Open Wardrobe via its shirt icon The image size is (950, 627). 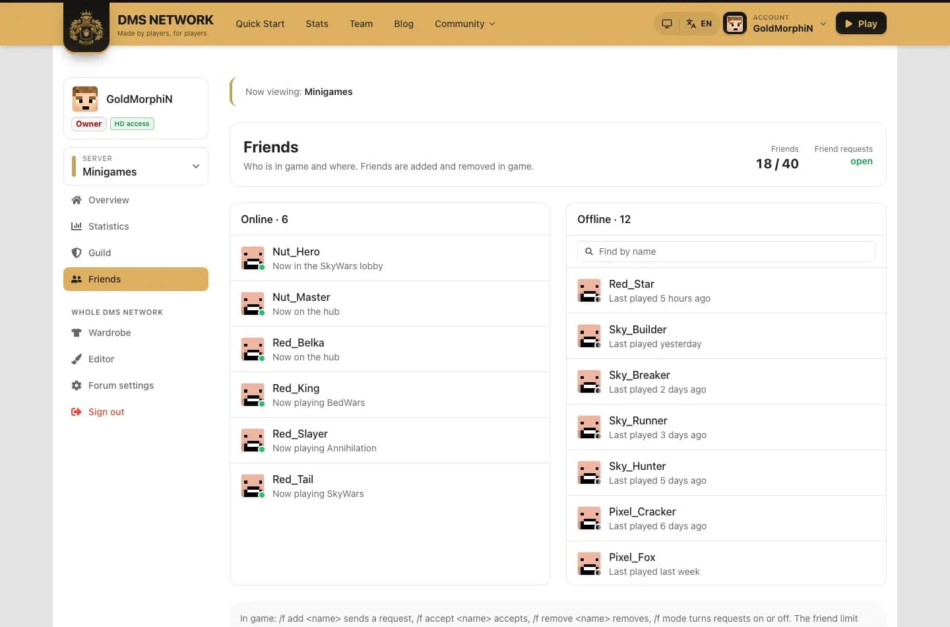coord(77,333)
